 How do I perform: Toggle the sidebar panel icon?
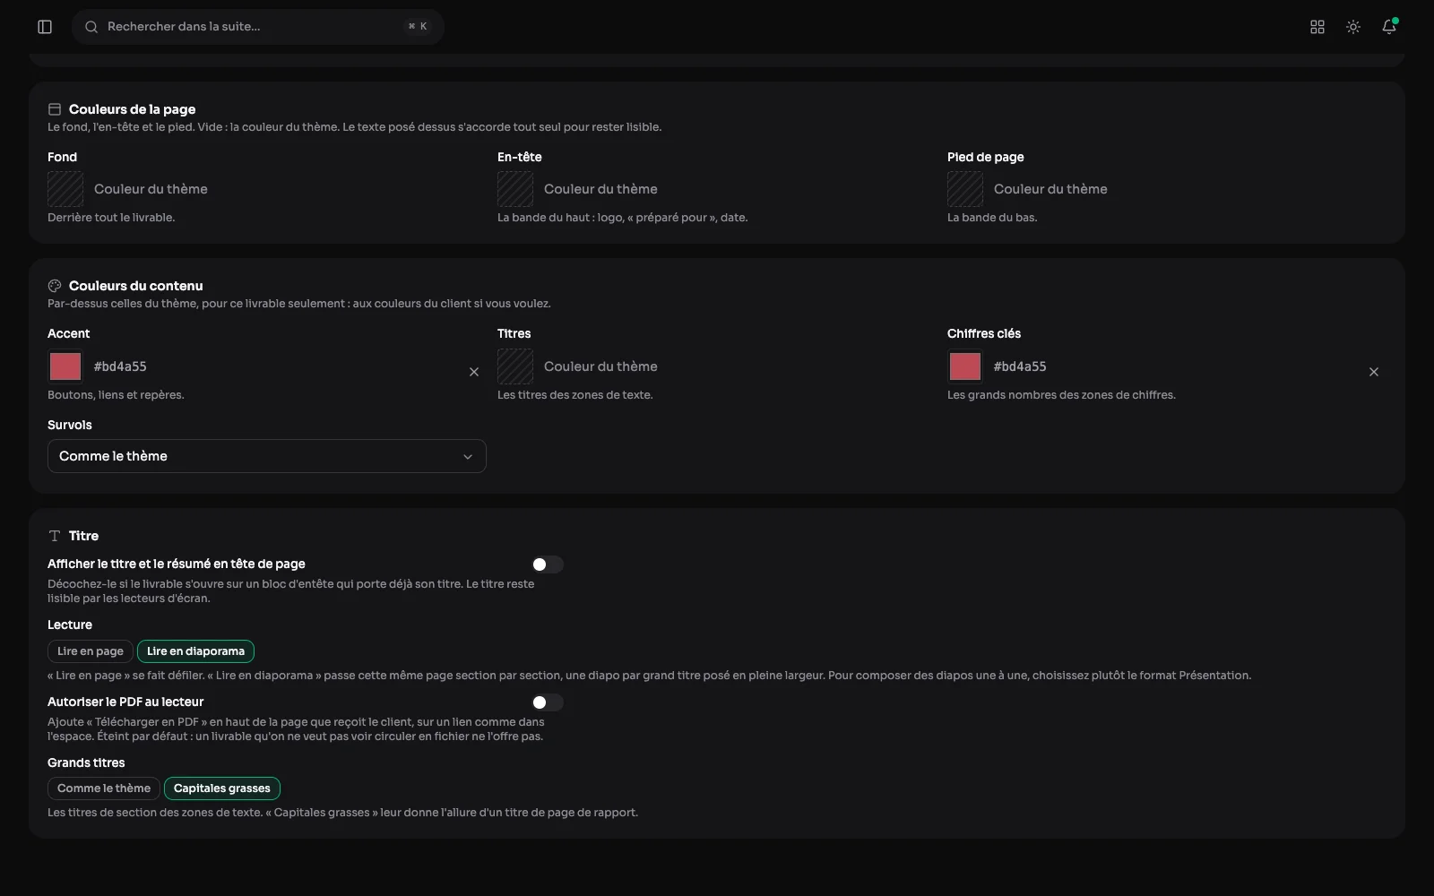coord(45,27)
